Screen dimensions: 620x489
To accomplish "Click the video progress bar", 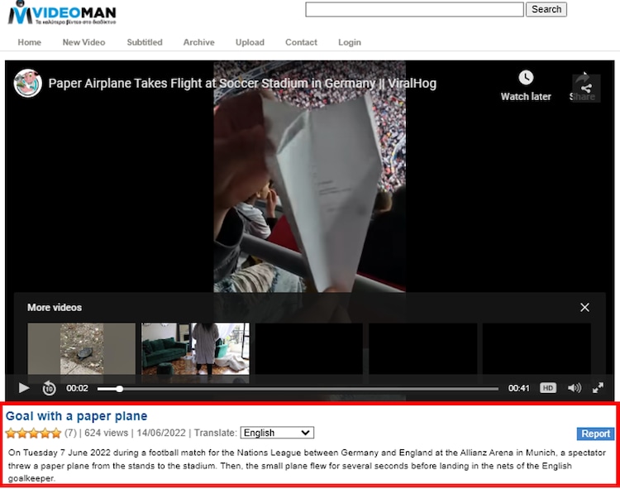I will click(x=298, y=388).
